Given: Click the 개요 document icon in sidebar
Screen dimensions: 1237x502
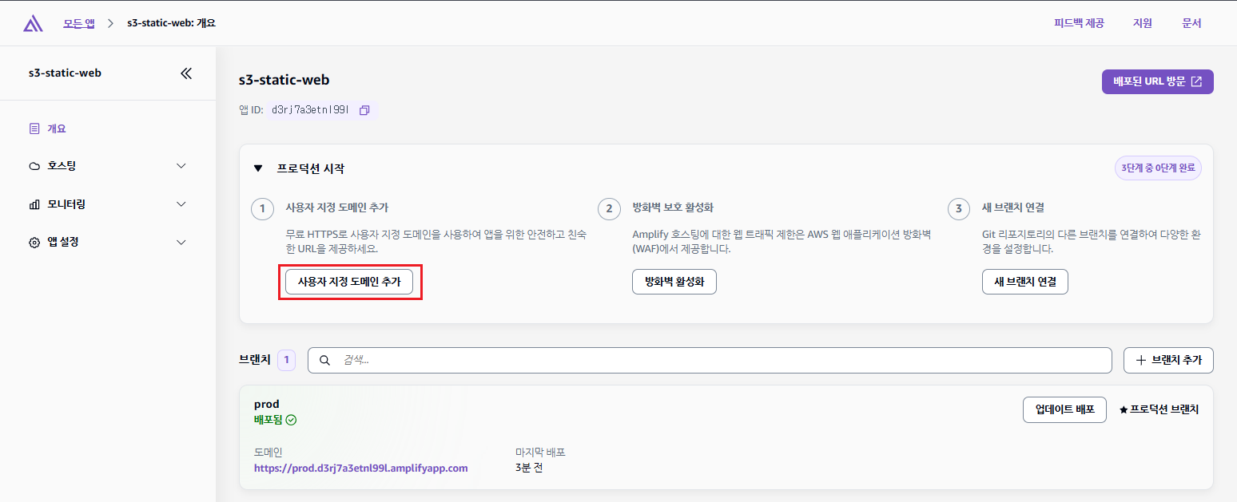Looking at the screenshot, I should pyautogui.click(x=34, y=128).
